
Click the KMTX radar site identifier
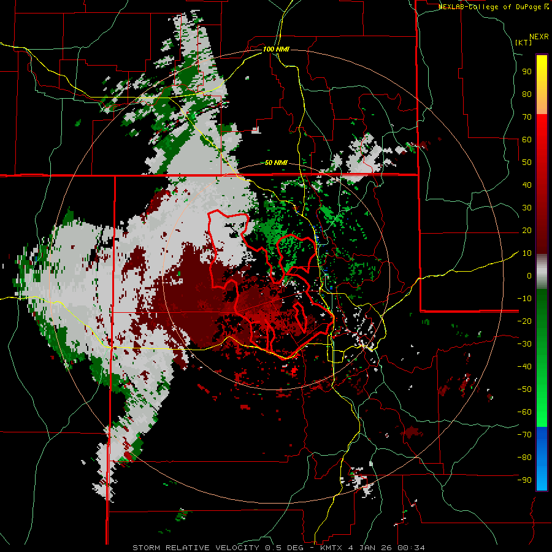pyautogui.click(x=332, y=548)
